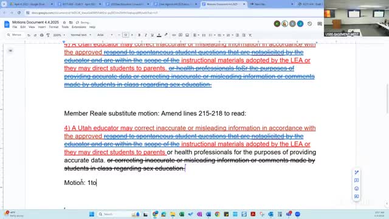389x219 pixels.
Task: Click the suggest edits pencil side icon
Action: point(357,172)
